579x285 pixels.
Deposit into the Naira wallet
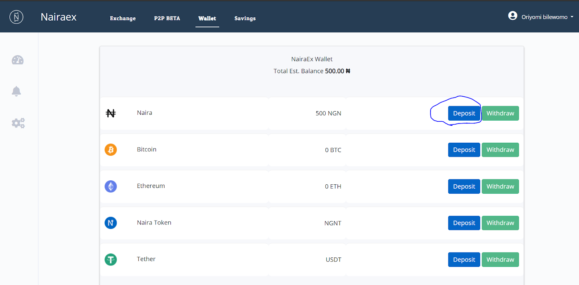(x=464, y=113)
